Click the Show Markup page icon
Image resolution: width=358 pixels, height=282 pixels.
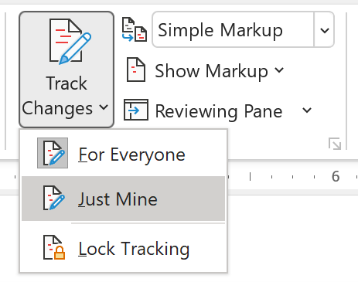pyautogui.click(x=136, y=70)
